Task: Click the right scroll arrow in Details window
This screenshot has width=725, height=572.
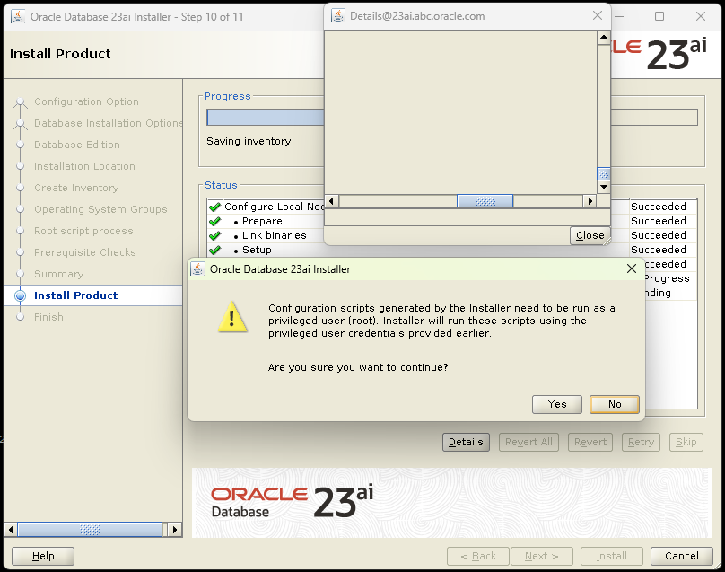Action: tap(590, 201)
